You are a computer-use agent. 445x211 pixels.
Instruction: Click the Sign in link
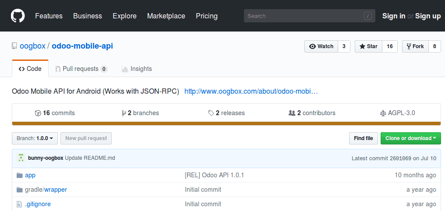[x=394, y=16]
